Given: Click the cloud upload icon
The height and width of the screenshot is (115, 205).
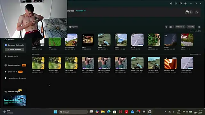Looking at the screenshot, I should (197, 12).
